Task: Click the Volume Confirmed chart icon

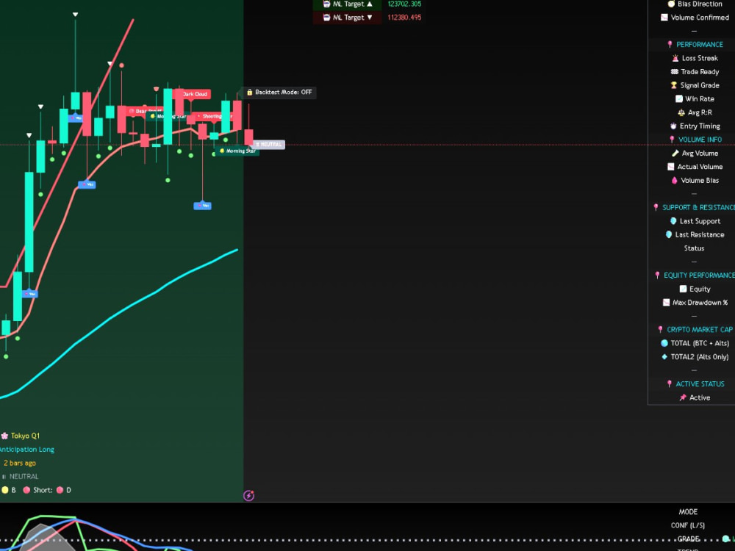Action: (664, 18)
